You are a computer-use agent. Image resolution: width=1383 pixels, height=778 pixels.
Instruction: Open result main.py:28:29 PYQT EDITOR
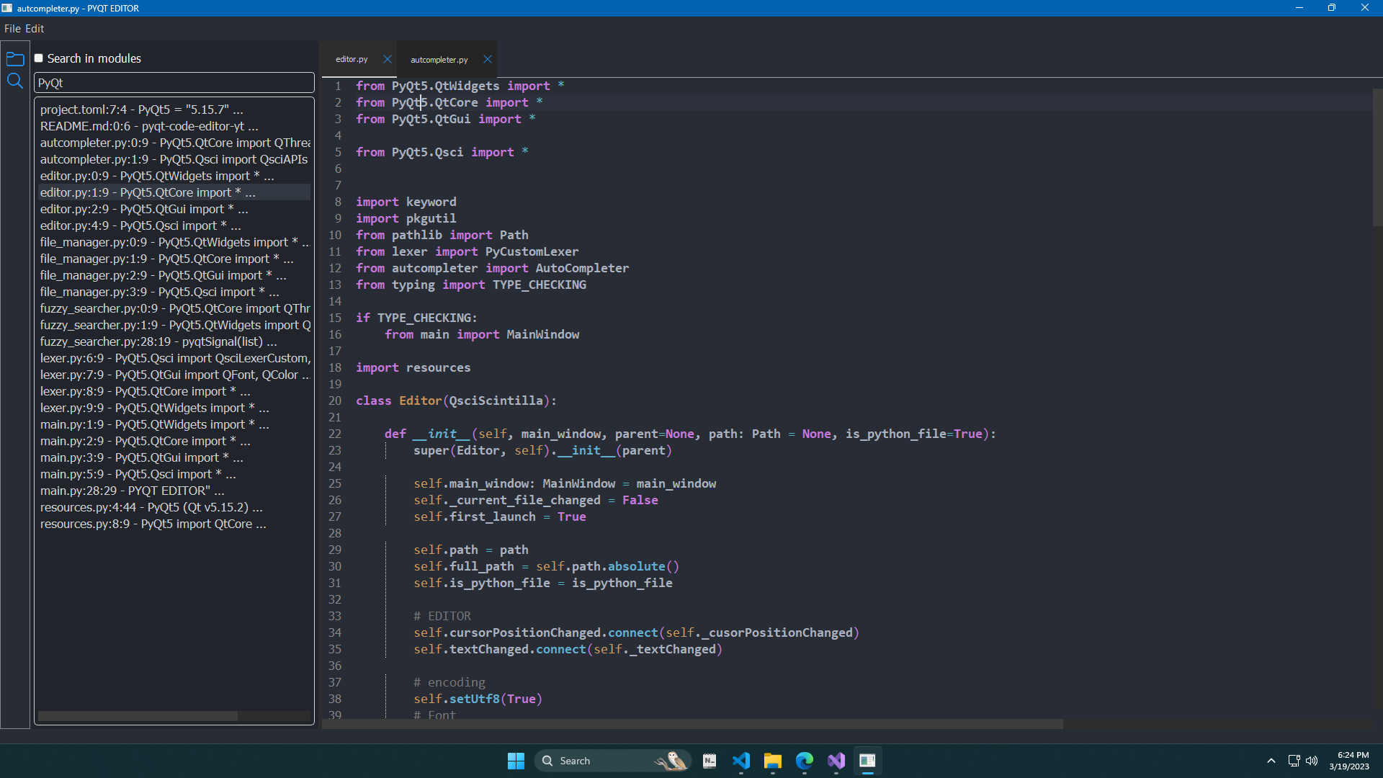(133, 491)
